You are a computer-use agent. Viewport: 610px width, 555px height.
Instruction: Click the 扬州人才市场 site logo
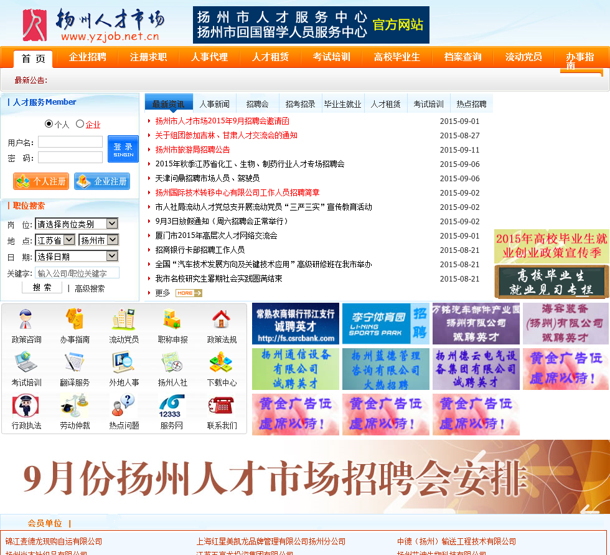click(x=93, y=24)
